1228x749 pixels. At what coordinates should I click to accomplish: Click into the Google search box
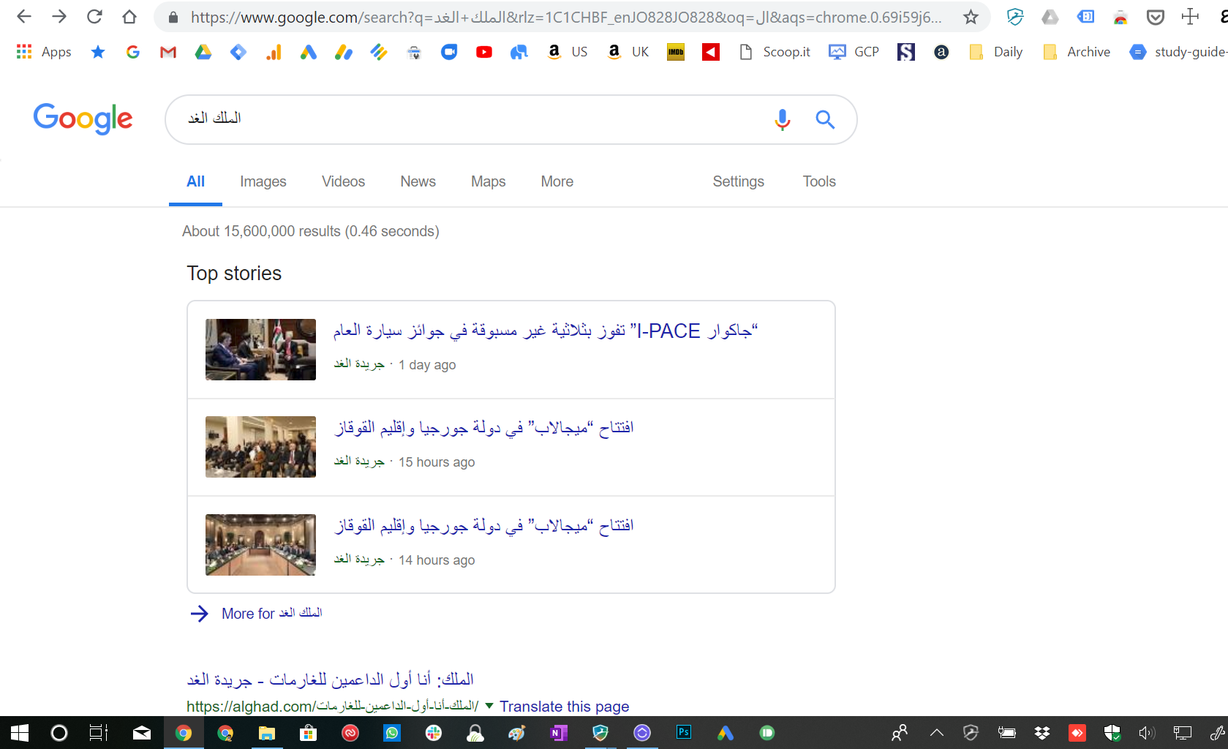[x=468, y=119]
